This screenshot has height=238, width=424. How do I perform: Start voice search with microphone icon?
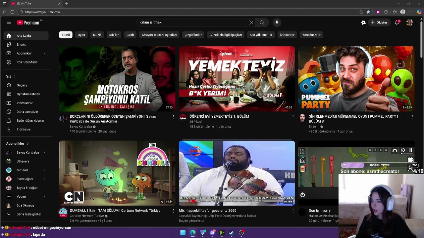tap(277, 22)
